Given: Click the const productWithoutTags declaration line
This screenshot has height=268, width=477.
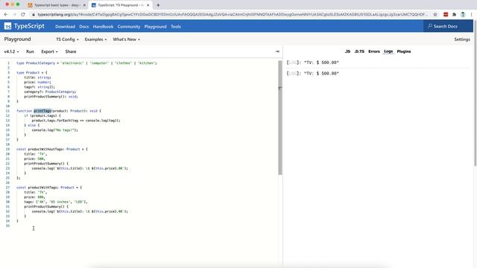Looking at the screenshot, I should click(51, 149).
